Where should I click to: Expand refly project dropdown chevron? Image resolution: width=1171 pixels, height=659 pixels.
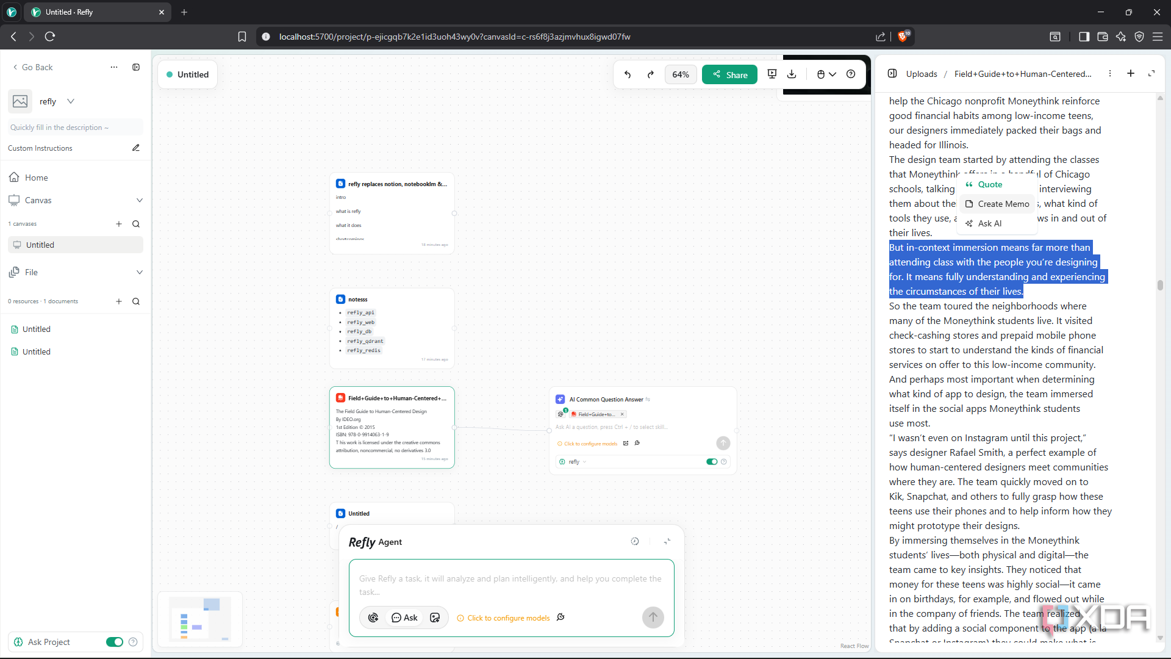[x=71, y=101]
